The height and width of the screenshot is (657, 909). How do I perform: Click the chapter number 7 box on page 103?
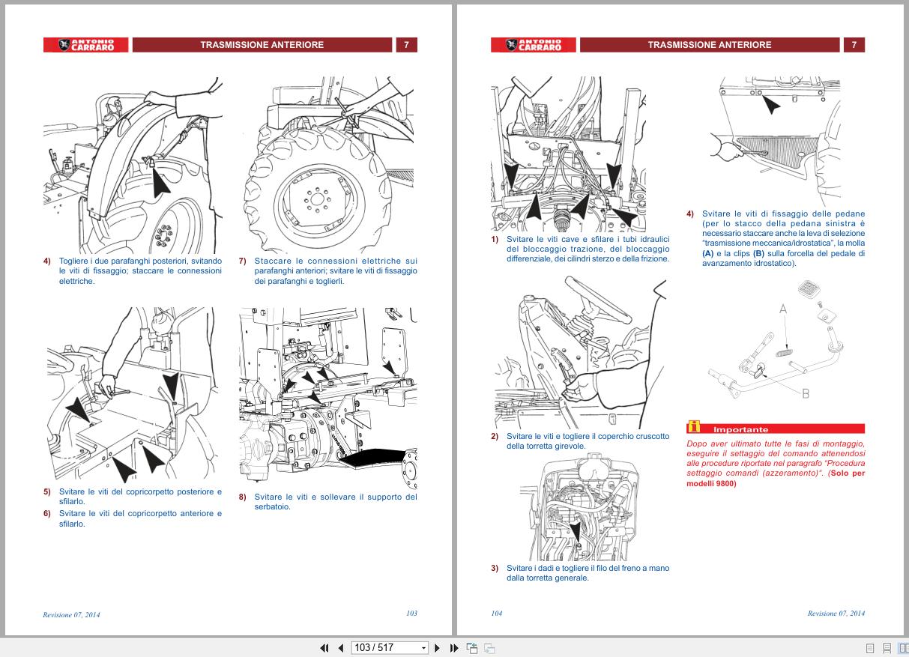(406, 45)
